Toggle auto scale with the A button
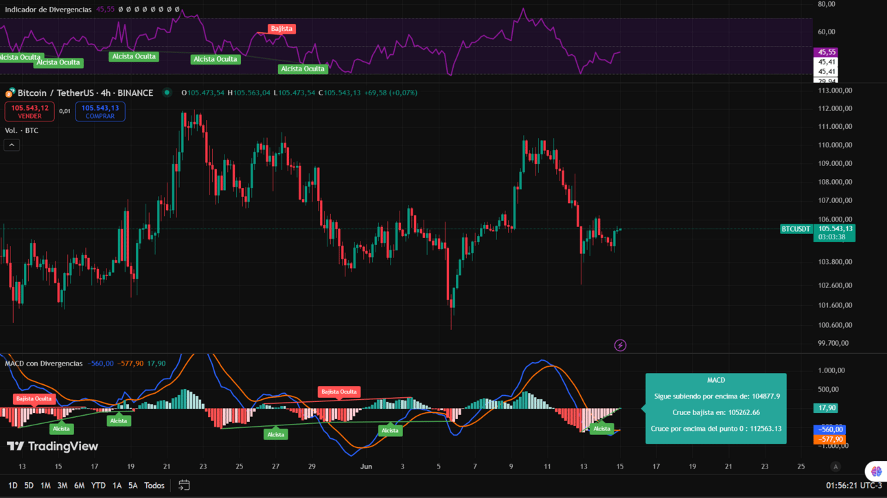 coord(836,466)
